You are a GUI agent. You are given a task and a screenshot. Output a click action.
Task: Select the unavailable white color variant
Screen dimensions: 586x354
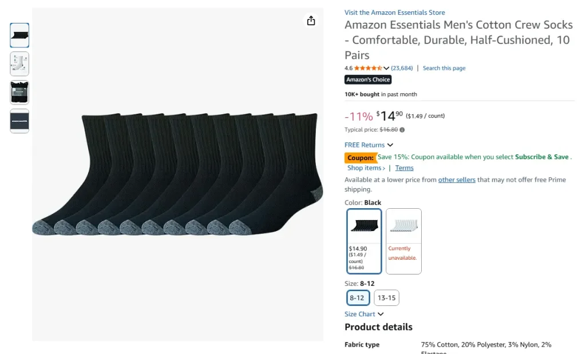tap(403, 241)
